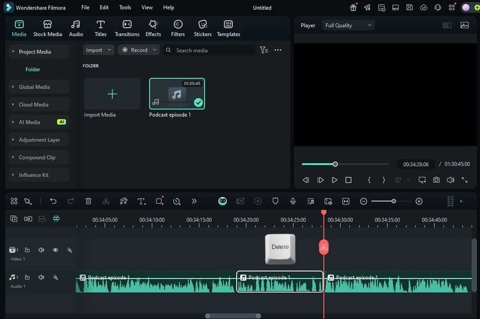Open the Filters tab

coord(178,28)
